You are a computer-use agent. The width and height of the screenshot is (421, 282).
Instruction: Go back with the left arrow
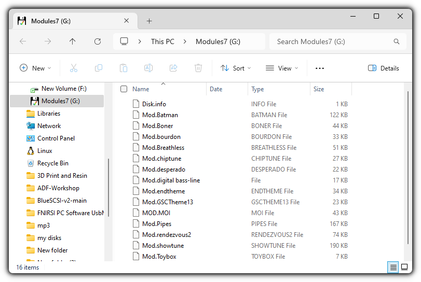point(23,41)
